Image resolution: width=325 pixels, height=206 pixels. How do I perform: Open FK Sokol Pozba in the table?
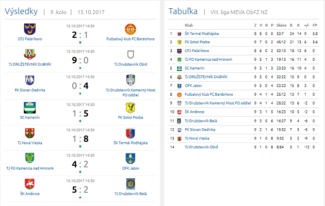pyautogui.click(x=196, y=42)
